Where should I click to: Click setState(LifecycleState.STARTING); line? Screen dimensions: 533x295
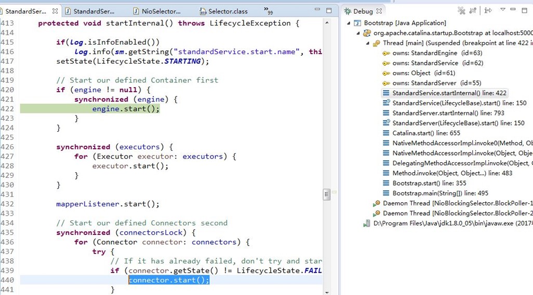coord(132,61)
